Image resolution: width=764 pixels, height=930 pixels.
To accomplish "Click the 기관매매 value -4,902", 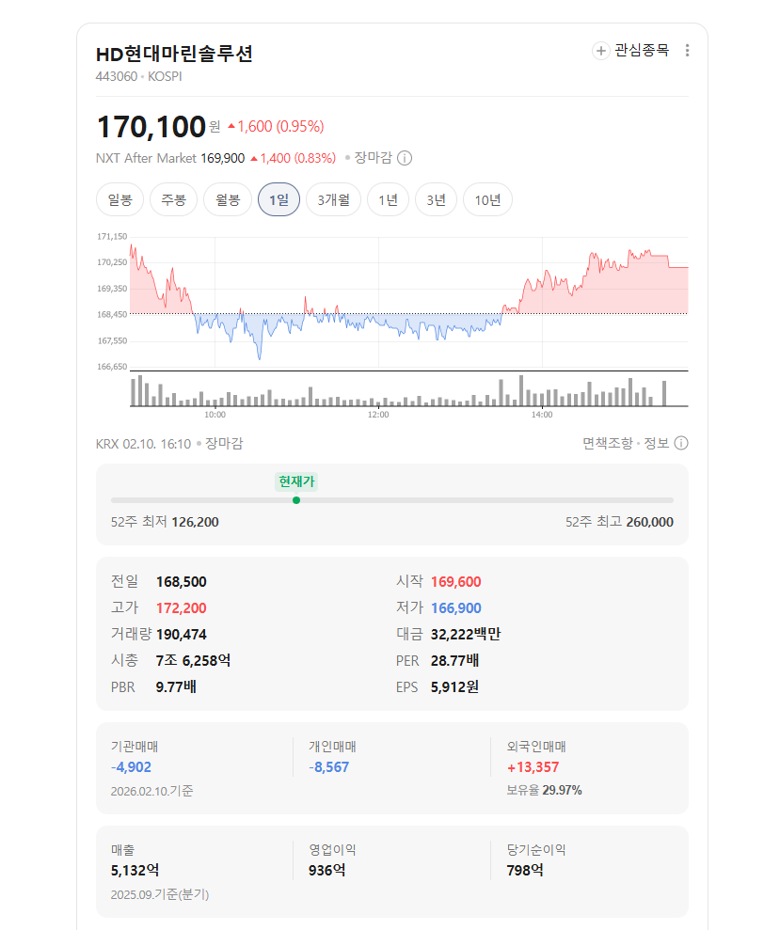I will tap(131, 767).
